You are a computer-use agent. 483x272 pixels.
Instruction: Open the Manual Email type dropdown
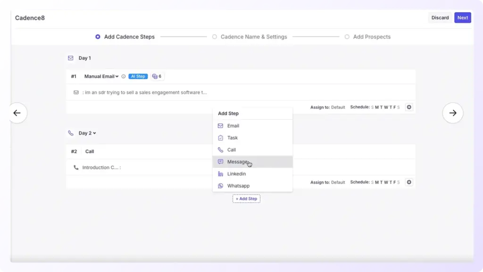[101, 76]
